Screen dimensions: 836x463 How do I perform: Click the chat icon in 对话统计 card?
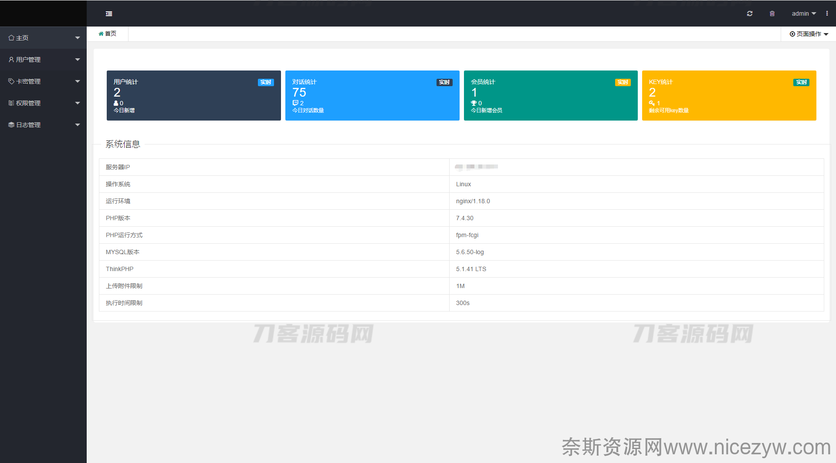pyautogui.click(x=295, y=103)
